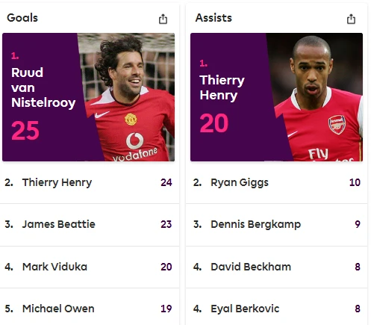Open Mark Viduka player row
Image resolution: width=371 pixels, height=325 pixels.
pyautogui.click(x=90, y=267)
